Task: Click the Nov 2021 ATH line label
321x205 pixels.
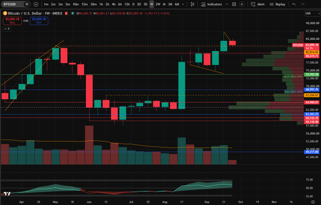Action: (294, 92)
